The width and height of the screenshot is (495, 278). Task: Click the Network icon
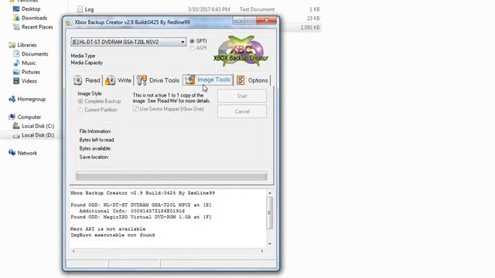pos(12,153)
